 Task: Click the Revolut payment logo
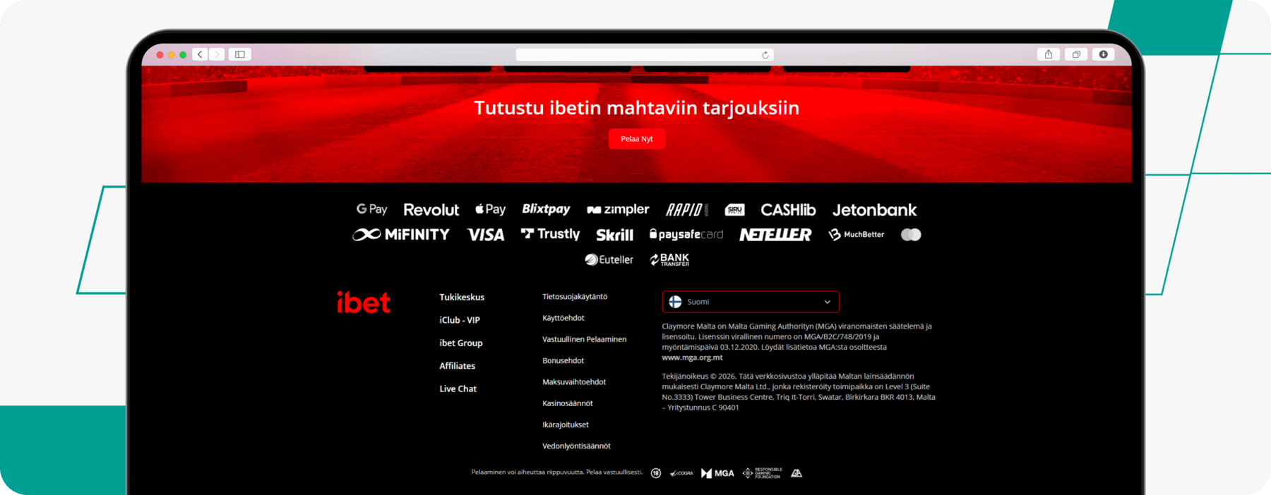[431, 209]
